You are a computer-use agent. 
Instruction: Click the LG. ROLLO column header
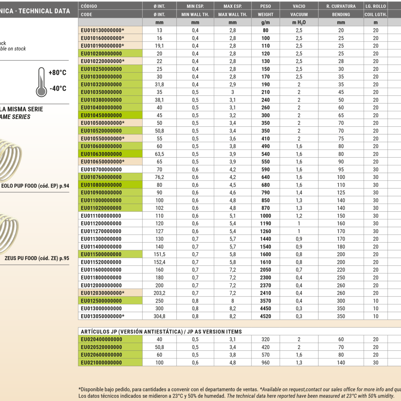375,6
